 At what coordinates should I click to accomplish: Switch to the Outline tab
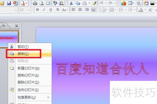tap(3, 26)
